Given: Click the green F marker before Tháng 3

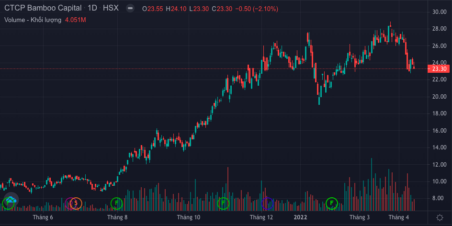Looking at the screenshot, I should pyautogui.click(x=331, y=203).
